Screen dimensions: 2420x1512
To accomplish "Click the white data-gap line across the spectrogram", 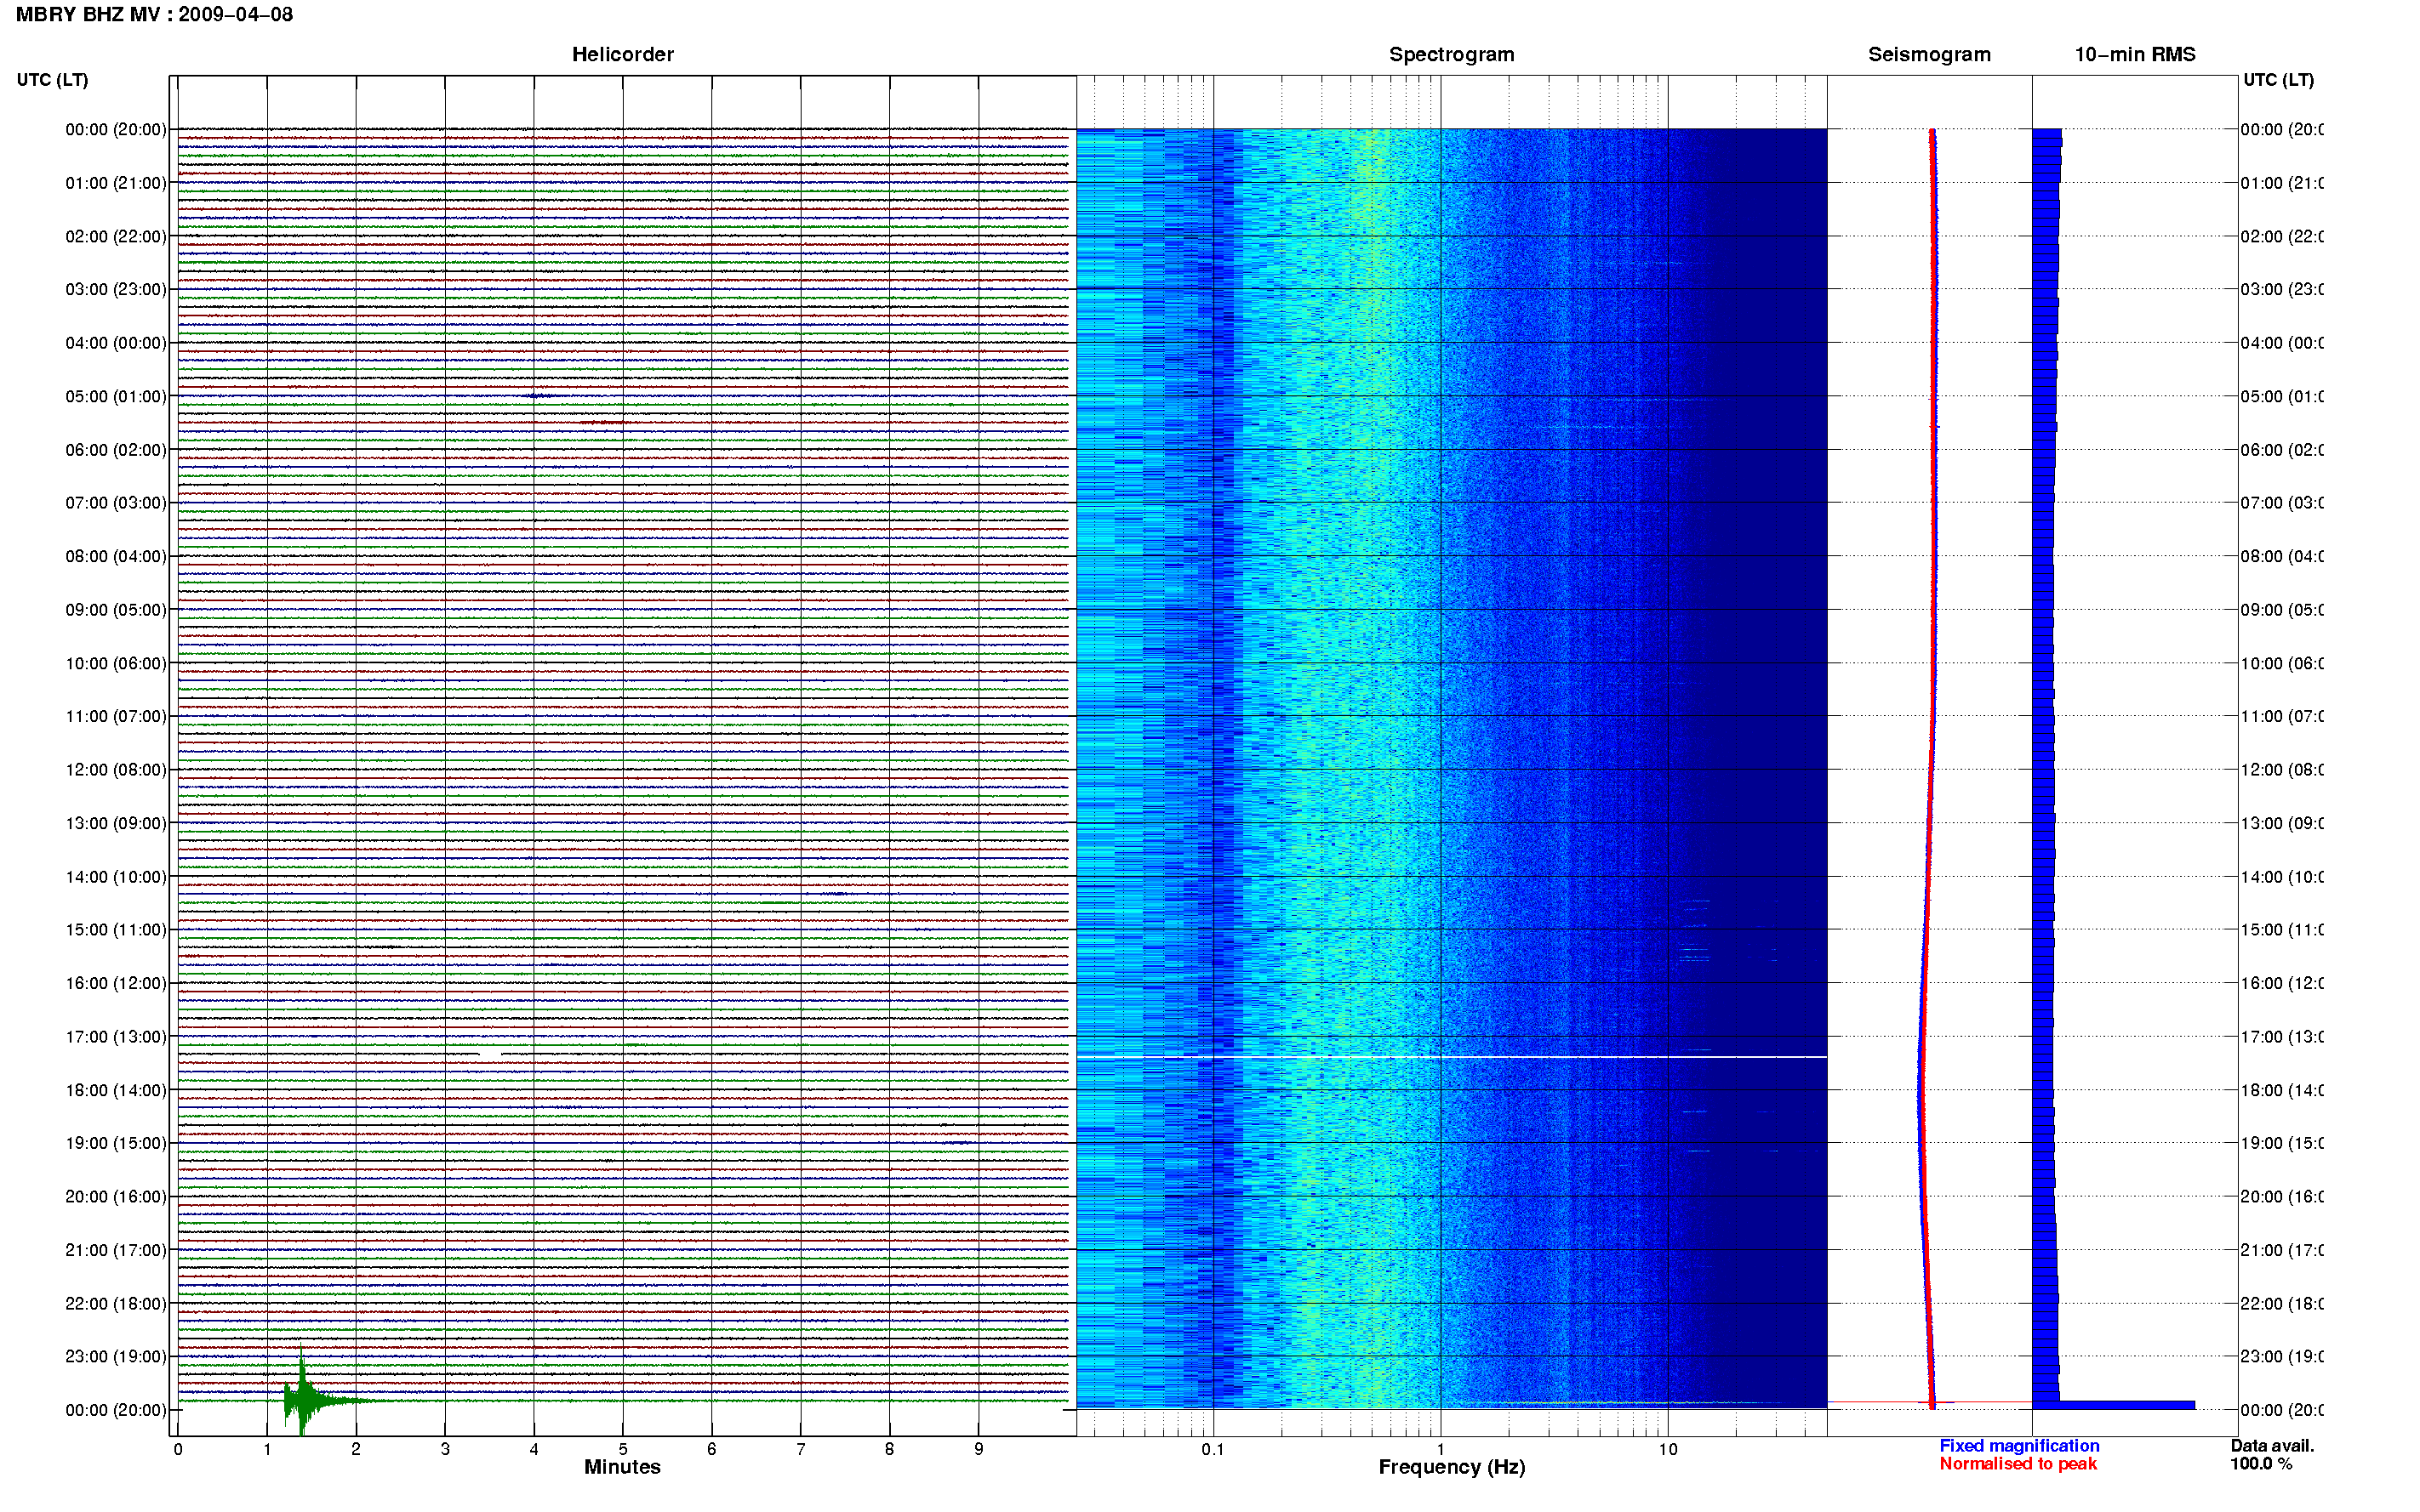I will click(x=1452, y=1057).
